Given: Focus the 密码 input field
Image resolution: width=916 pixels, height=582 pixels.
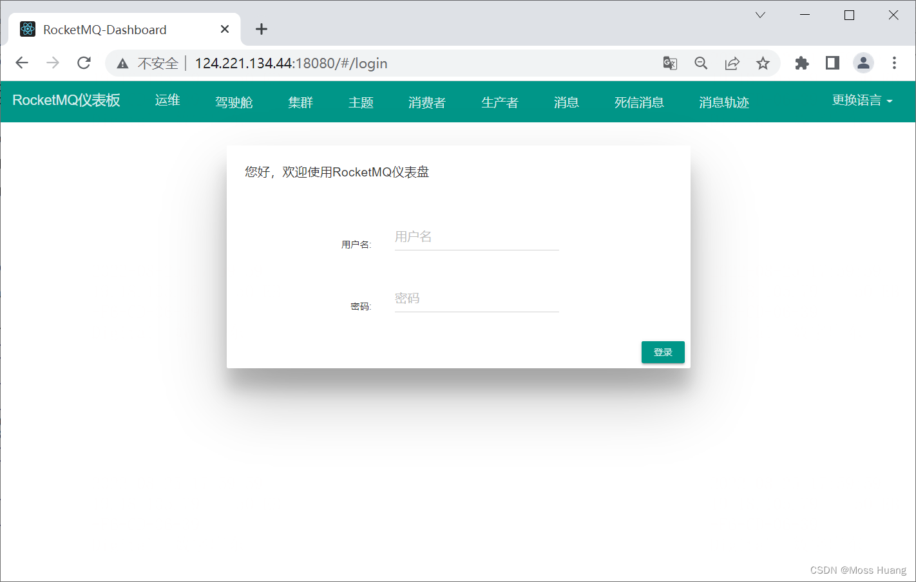Looking at the screenshot, I should coord(477,299).
